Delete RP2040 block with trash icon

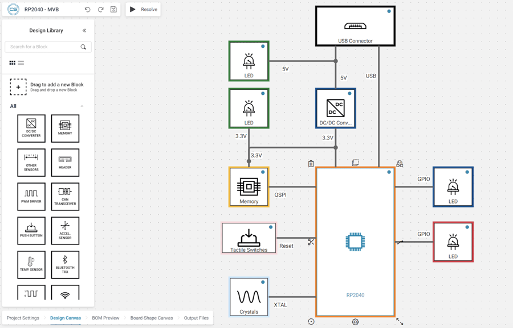pos(311,164)
